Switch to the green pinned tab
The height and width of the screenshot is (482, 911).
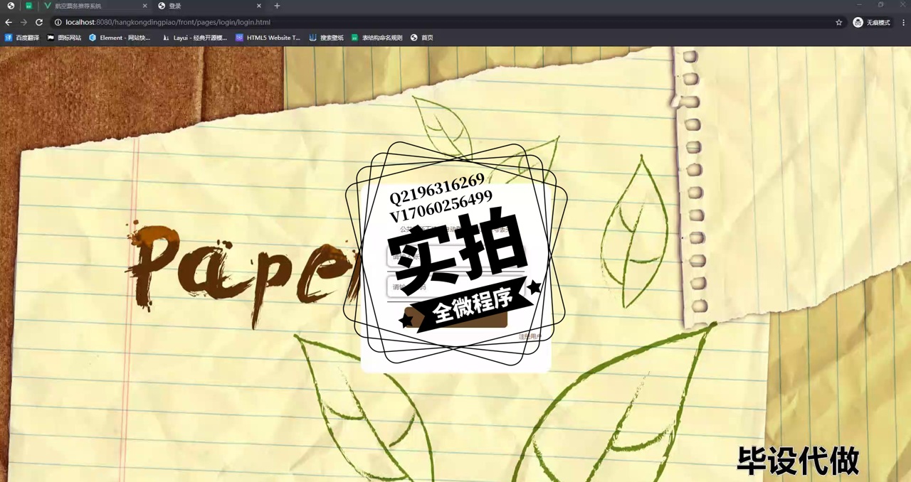point(28,6)
